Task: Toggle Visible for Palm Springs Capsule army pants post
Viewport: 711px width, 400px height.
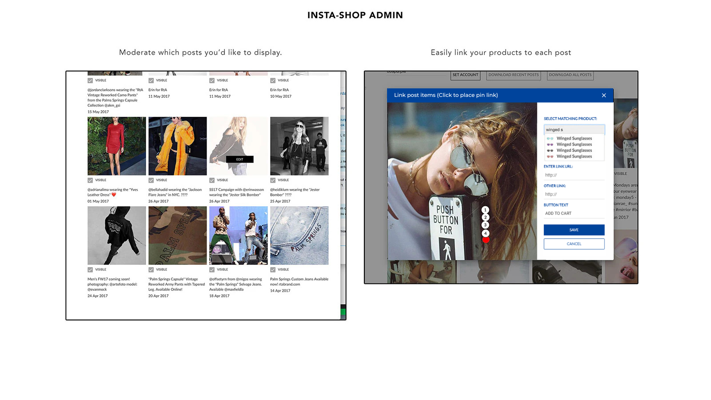Action: (x=151, y=270)
